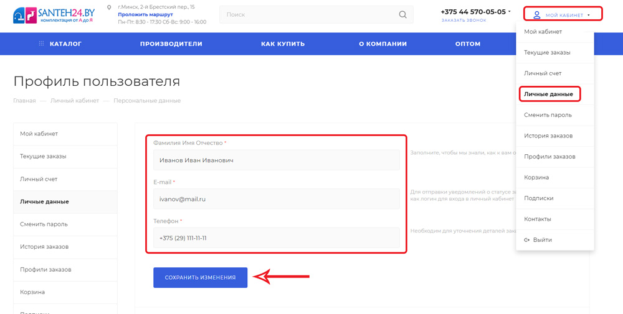The width and height of the screenshot is (623, 314).
Task: Click the Профиль пользователя heading
Action: (x=97, y=81)
